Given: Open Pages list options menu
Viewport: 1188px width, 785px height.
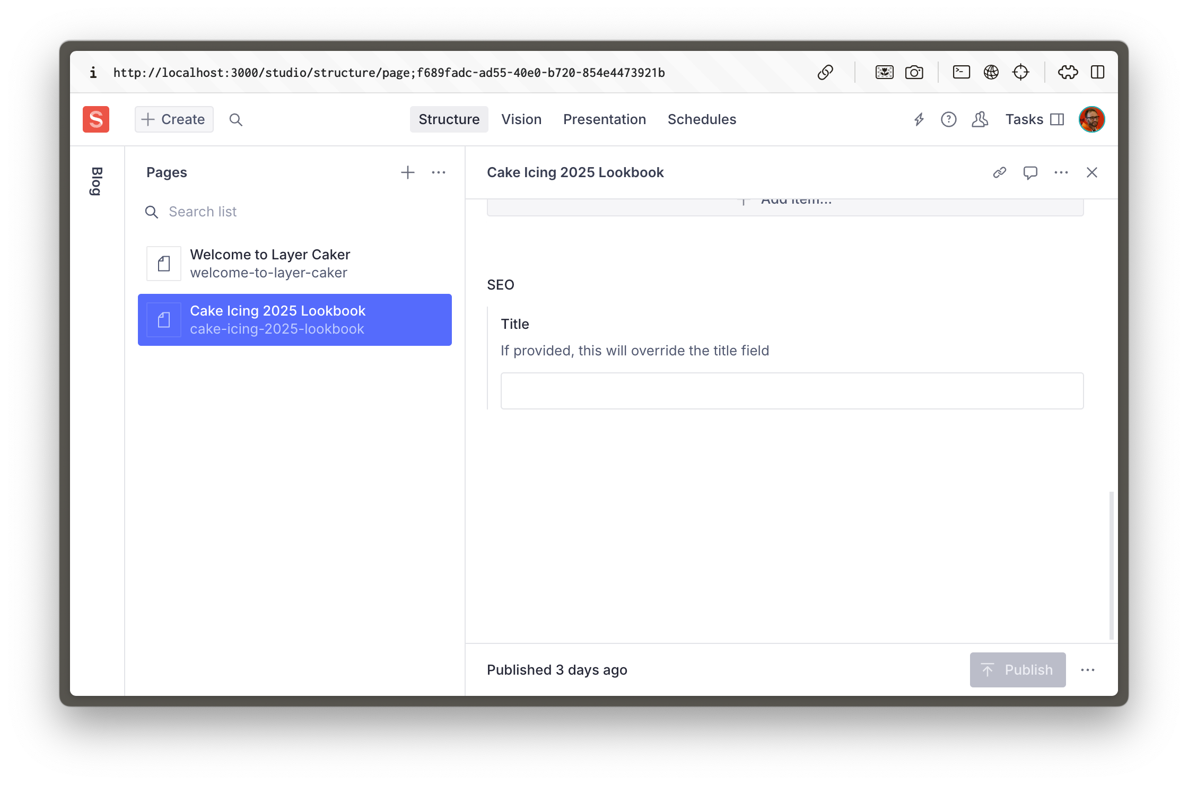Looking at the screenshot, I should (x=439, y=172).
